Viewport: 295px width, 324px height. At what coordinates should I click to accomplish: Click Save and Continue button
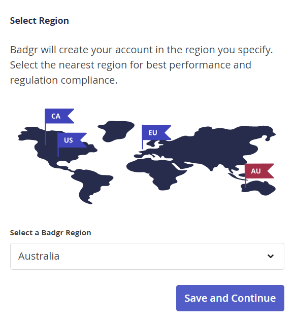pos(230,298)
